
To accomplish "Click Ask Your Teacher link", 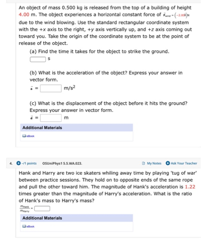I will 184,163.
